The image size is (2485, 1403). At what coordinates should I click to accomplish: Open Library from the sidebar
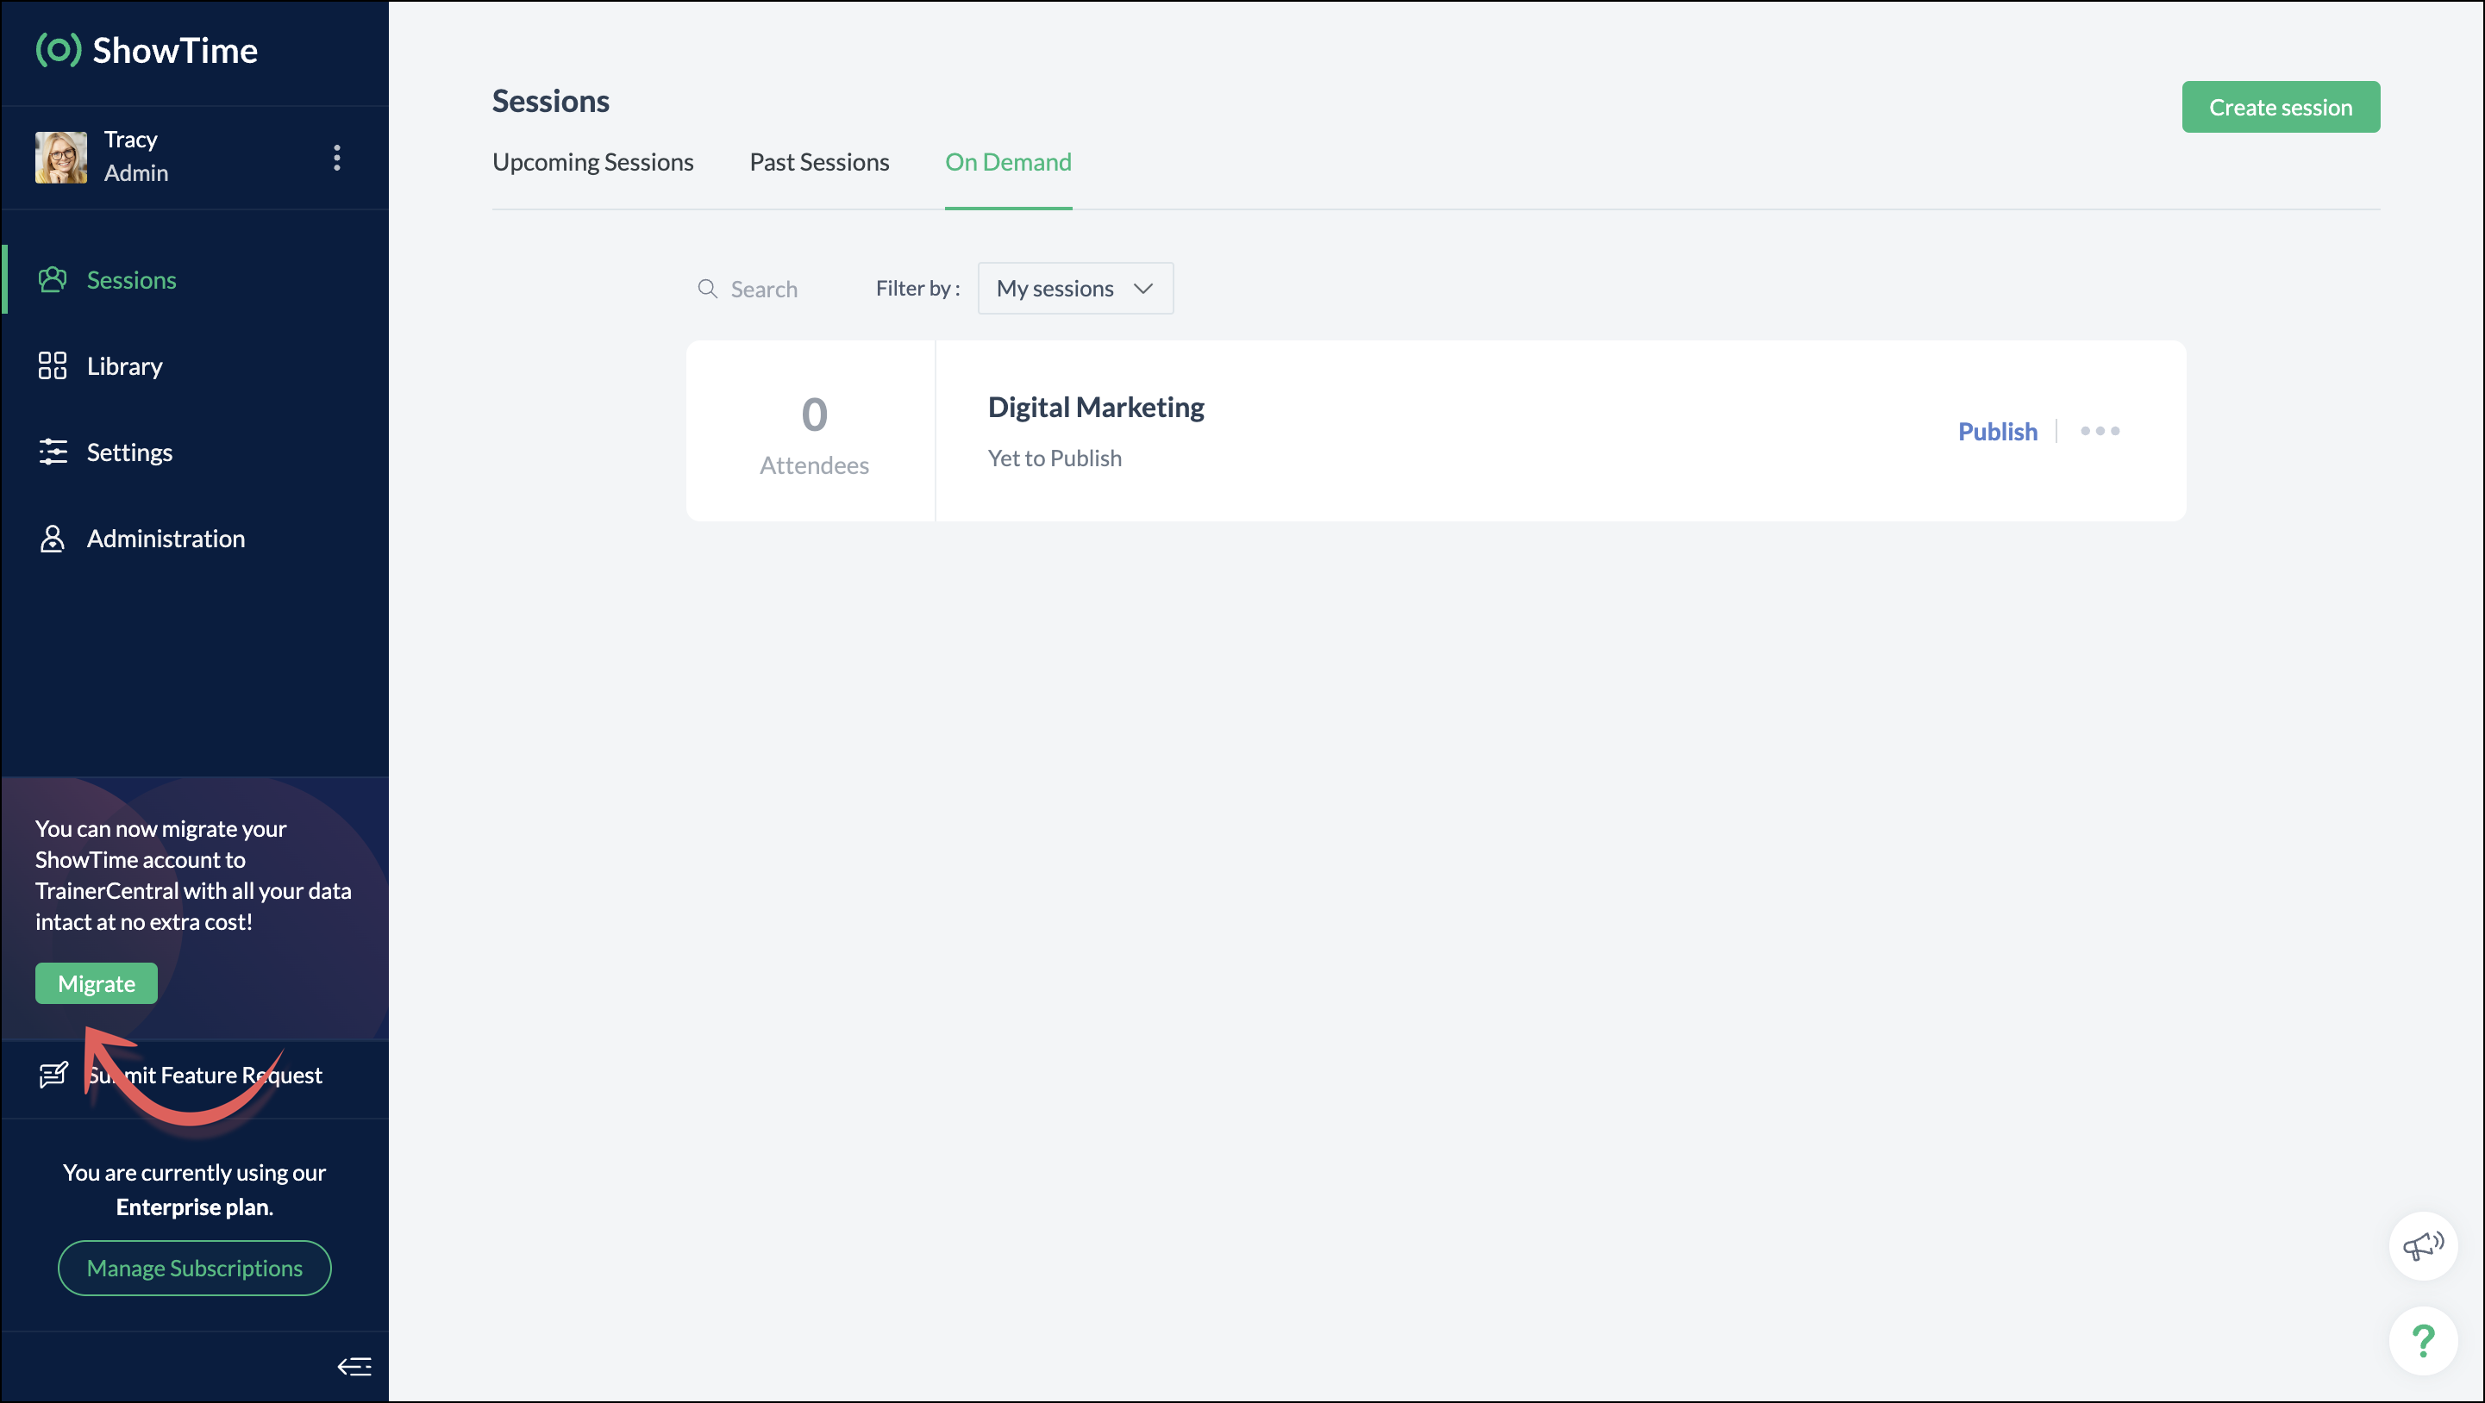point(124,366)
